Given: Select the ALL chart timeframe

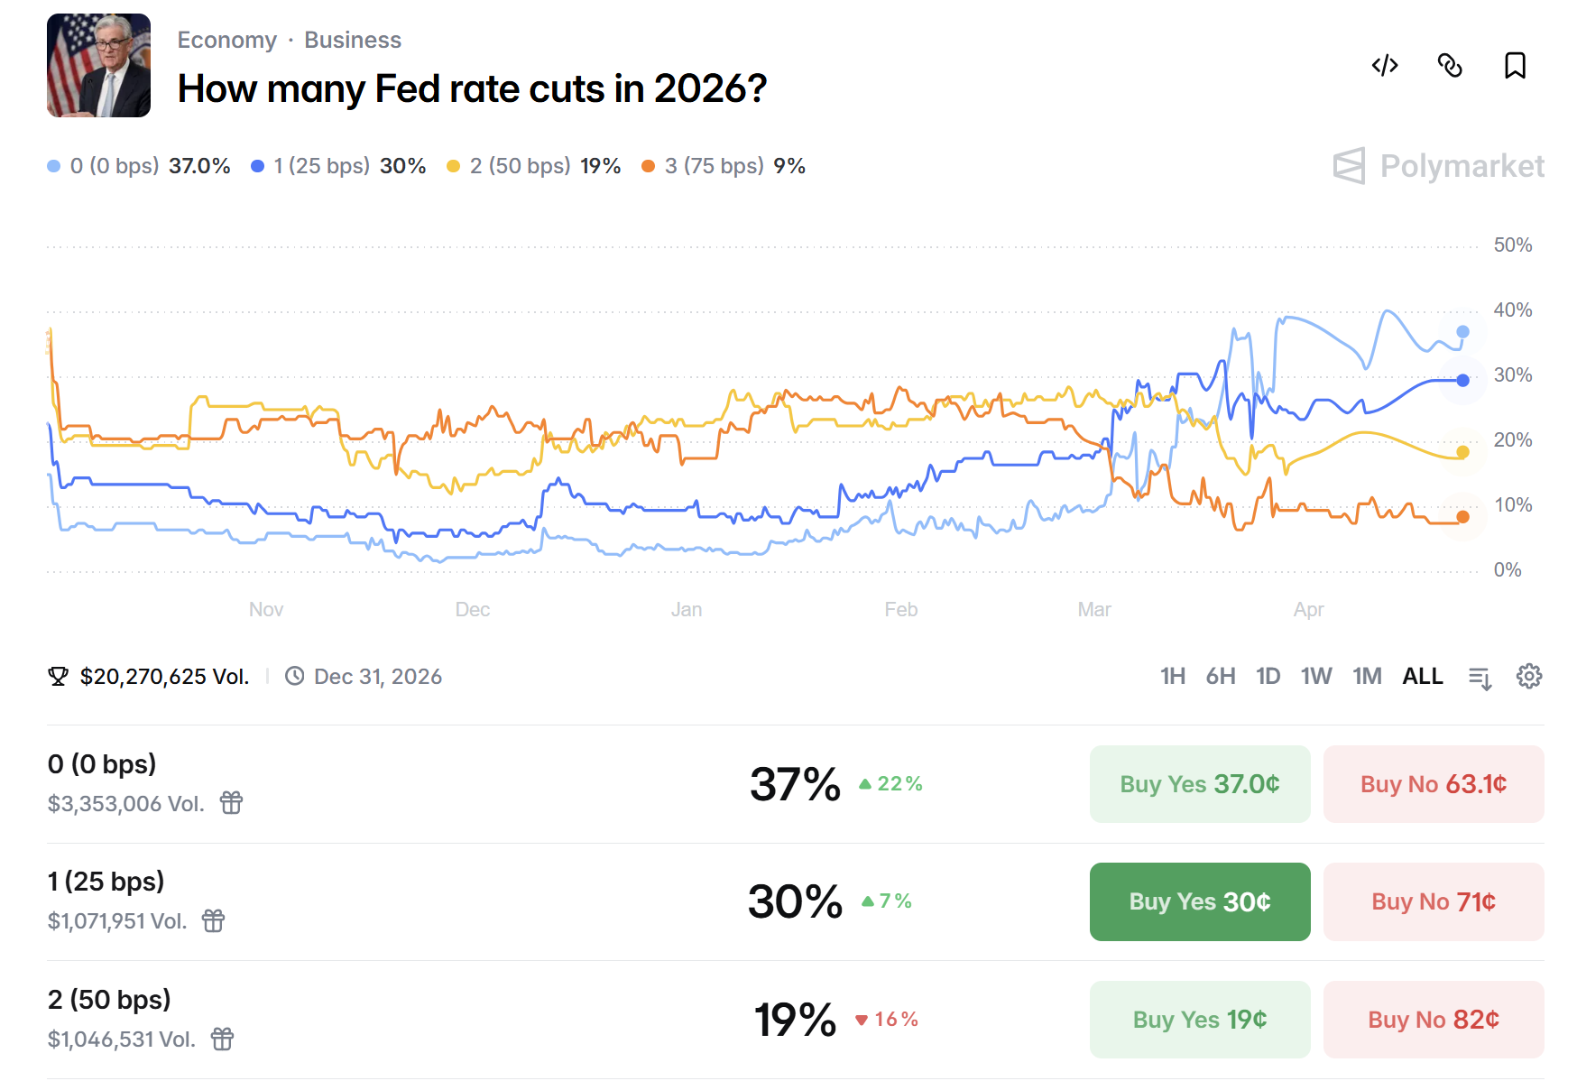Looking at the screenshot, I should (x=1423, y=677).
